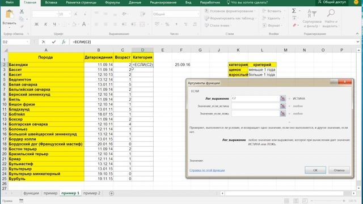Open Find and Select (Найти и выделить)

click(331, 19)
